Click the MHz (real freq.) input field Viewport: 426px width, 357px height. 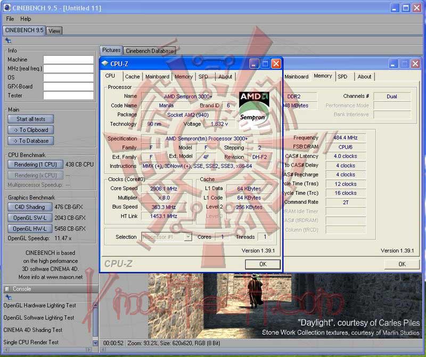tap(69, 69)
